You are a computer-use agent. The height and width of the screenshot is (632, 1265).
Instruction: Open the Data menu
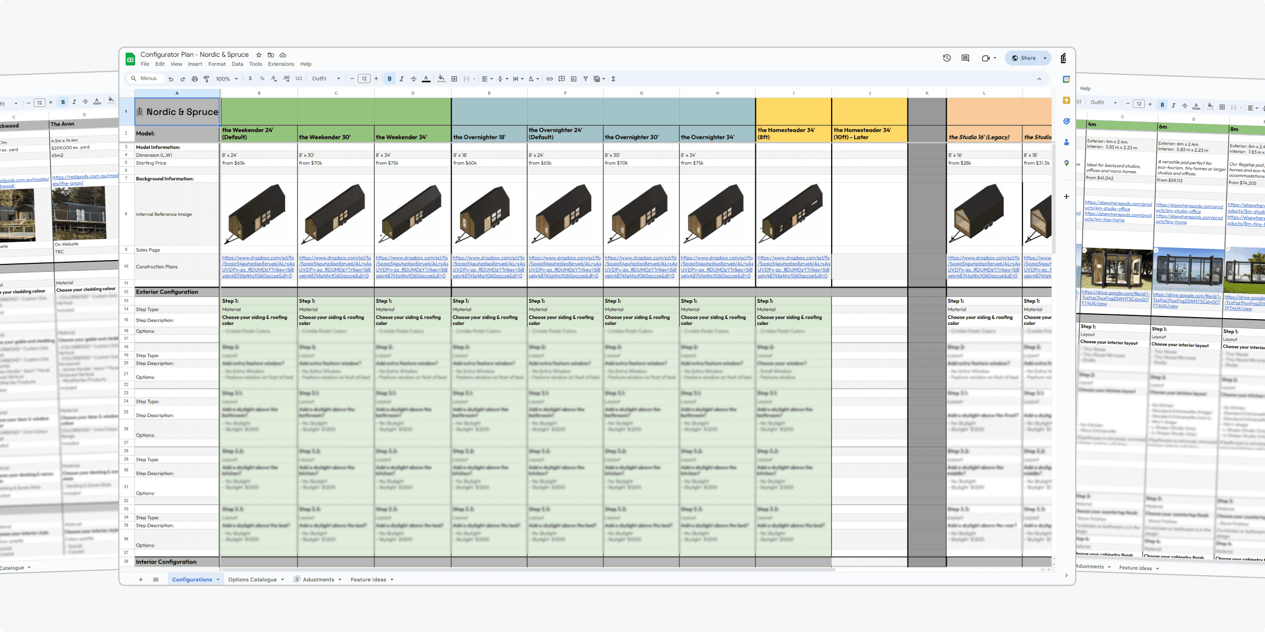tap(238, 64)
